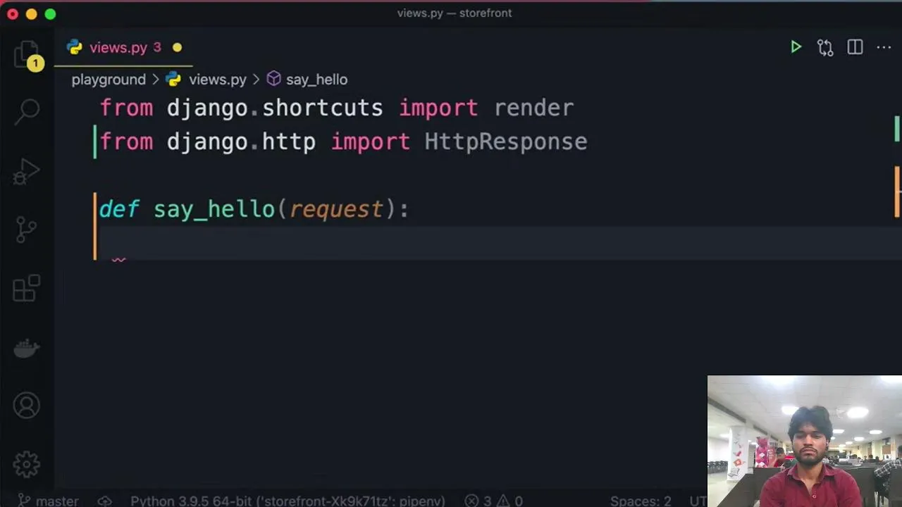Click webcam video overlay thumbnail
Image resolution: width=902 pixels, height=507 pixels.
[804, 441]
